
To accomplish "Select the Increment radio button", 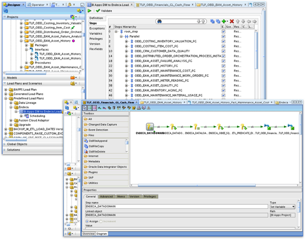I will tap(101, 222).
